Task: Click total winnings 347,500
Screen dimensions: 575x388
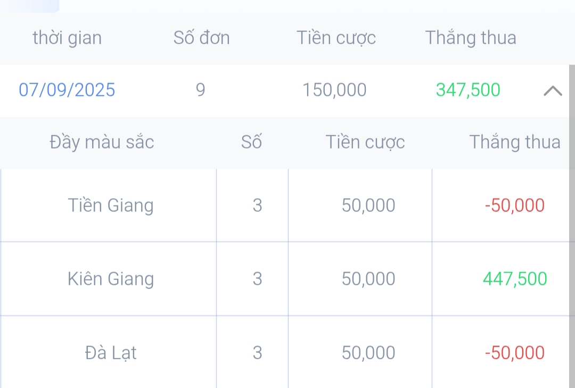Action: pos(468,90)
